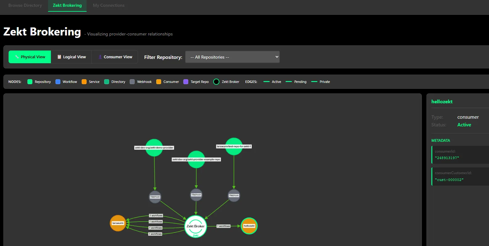Click the zekt-provider-example-repo repository node

coord(196,159)
